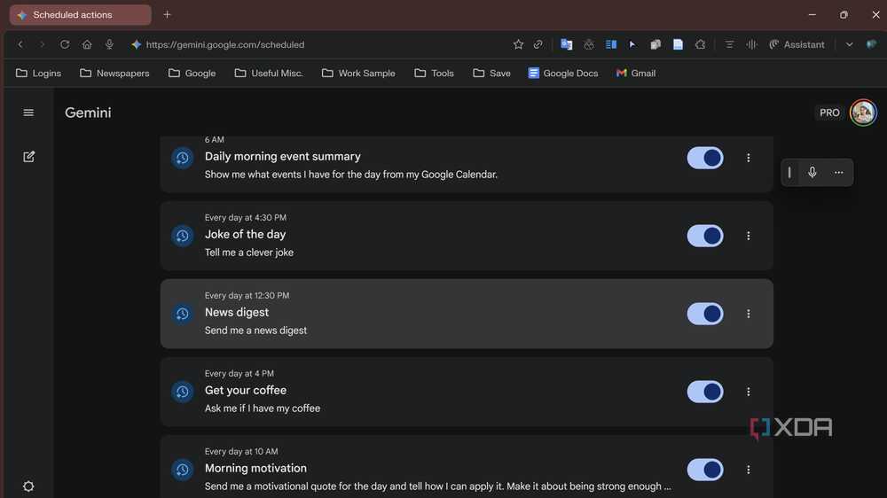This screenshot has height=498, width=887.
Task: Click the browser profile icon at toolbar end
Action: pos(871,44)
